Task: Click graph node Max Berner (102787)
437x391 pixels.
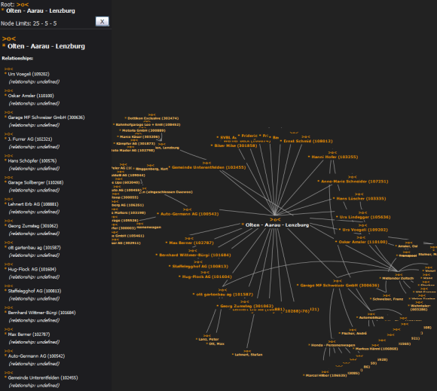Action: point(191,243)
